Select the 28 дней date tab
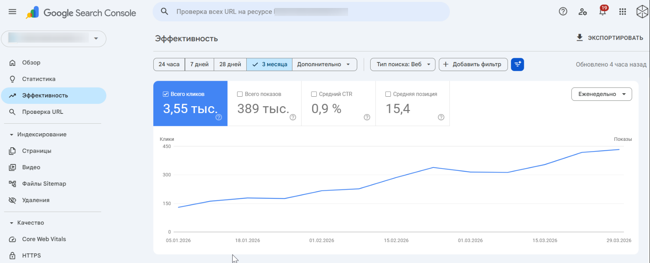This screenshot has width=650, height=263. (x=230, y=64)
